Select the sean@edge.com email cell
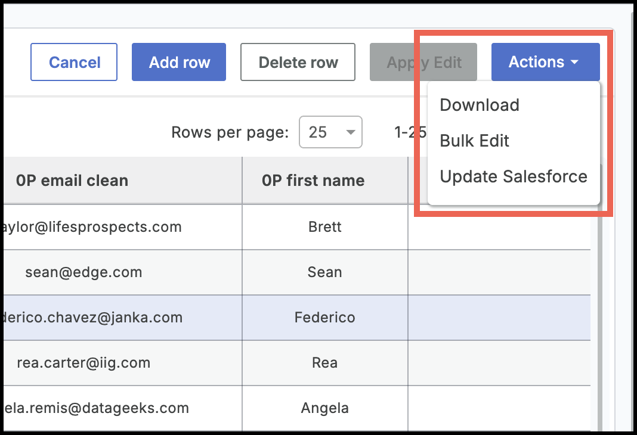The width and height of the screenshot is (637, 435). [84, 272]
